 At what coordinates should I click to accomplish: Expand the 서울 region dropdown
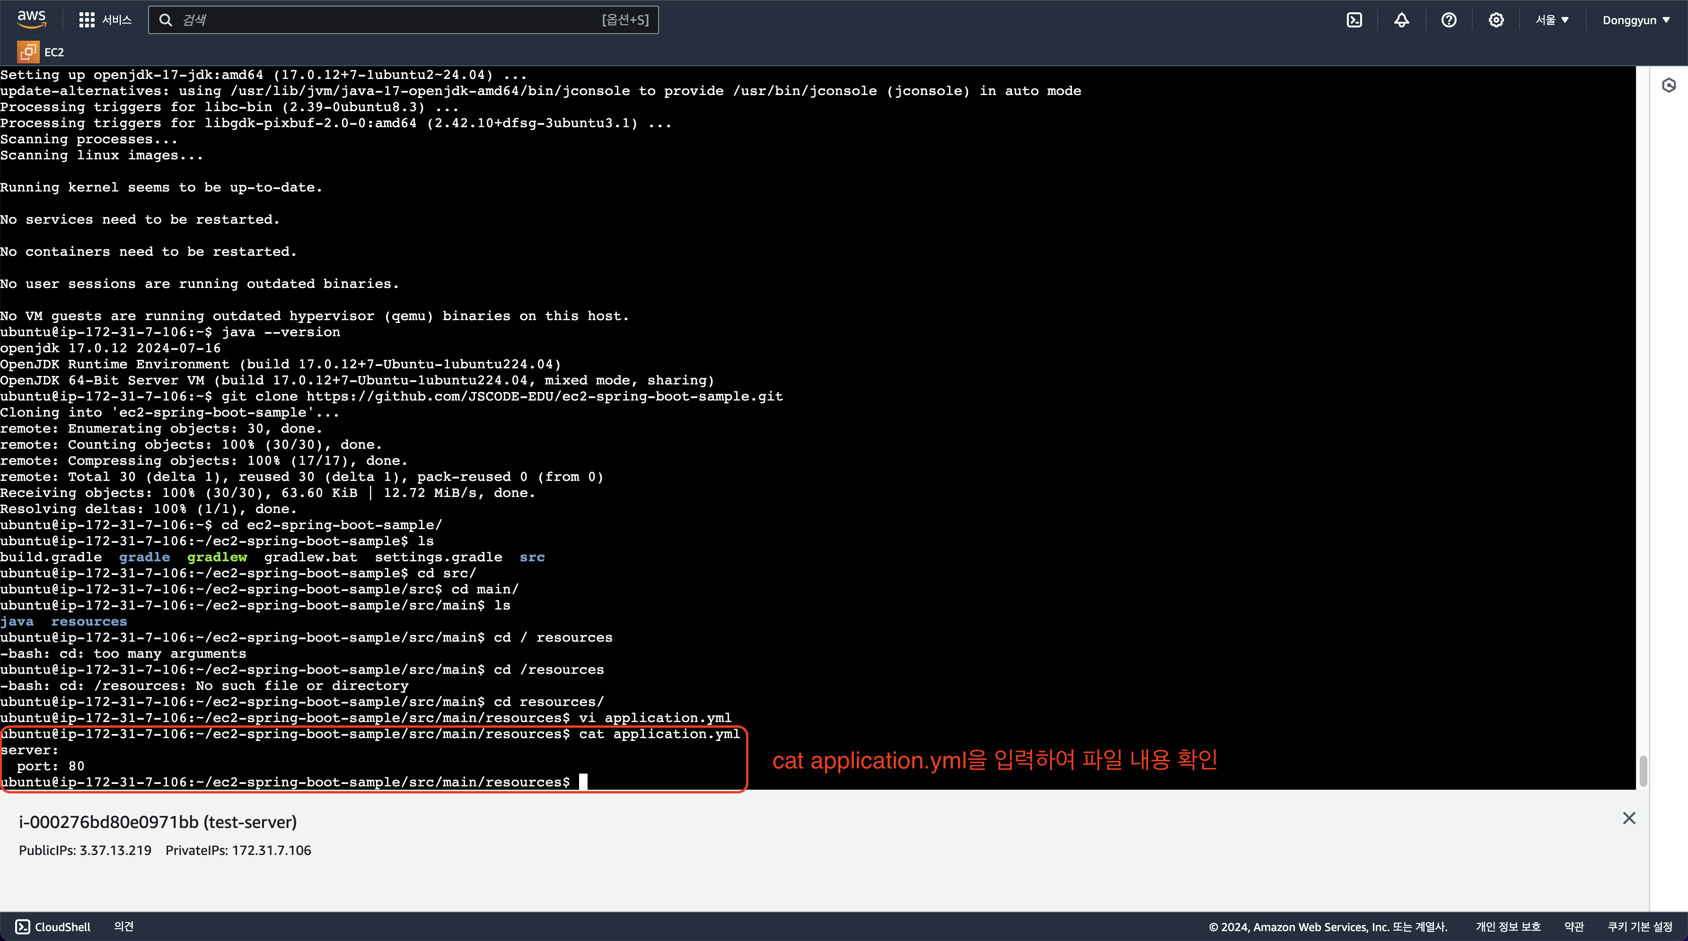coord(1552,20)
